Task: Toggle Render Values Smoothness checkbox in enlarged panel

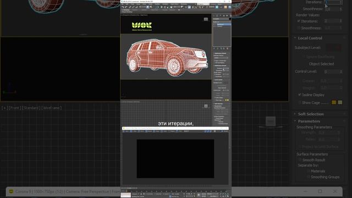Action: [x=299, y=28]
